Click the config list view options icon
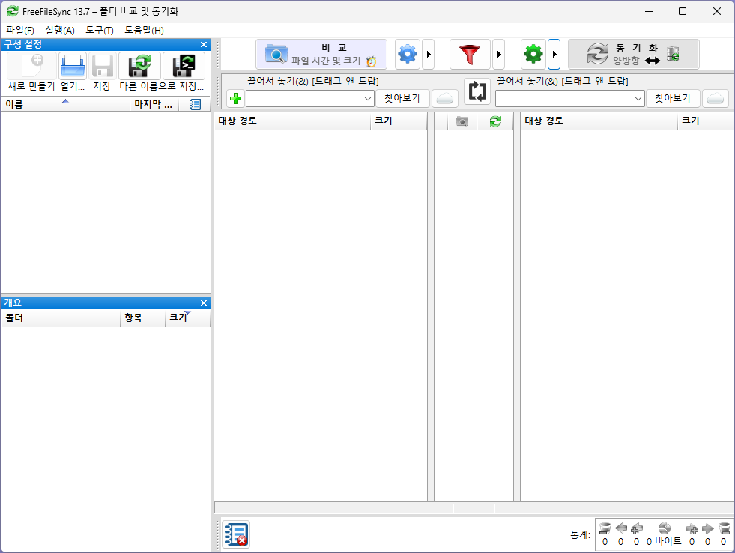 click(195, 104)
